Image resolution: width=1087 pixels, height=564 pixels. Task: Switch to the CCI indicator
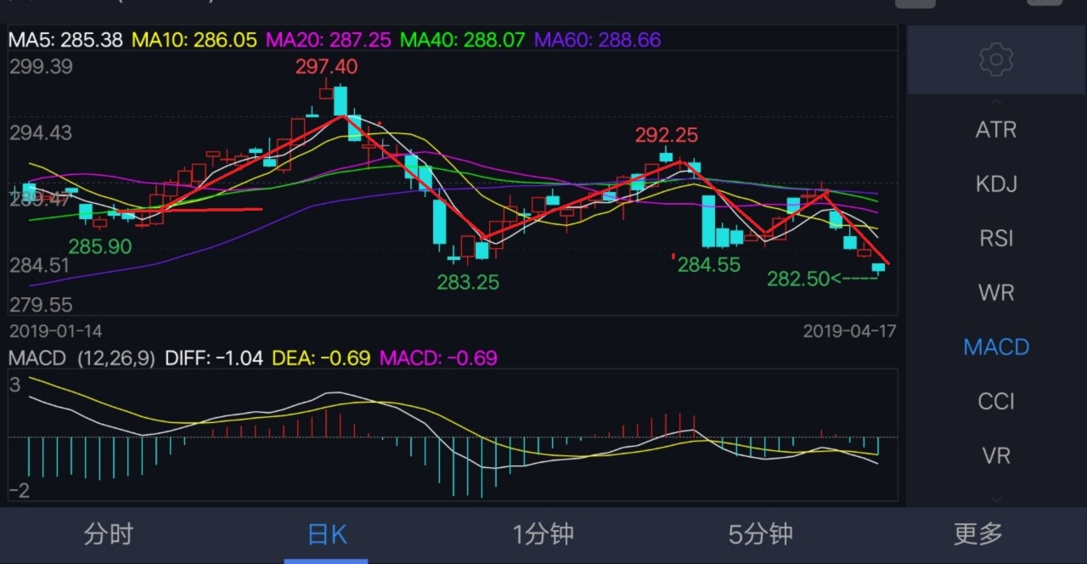(995, 401)
